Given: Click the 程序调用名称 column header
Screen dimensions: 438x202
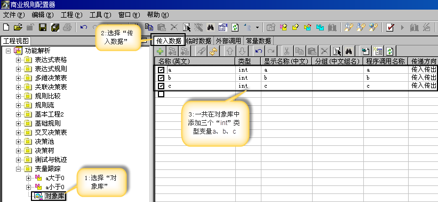Looking at the screenshot, I should click(386, 61).
